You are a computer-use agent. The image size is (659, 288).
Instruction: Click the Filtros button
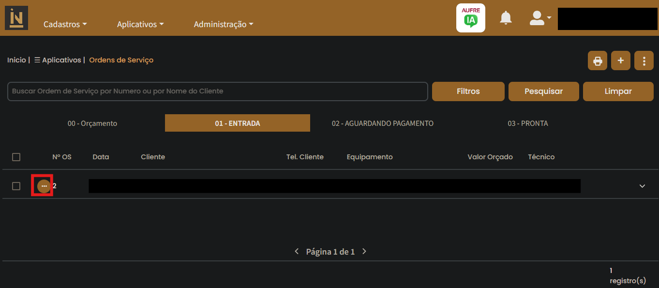point(468,91)
